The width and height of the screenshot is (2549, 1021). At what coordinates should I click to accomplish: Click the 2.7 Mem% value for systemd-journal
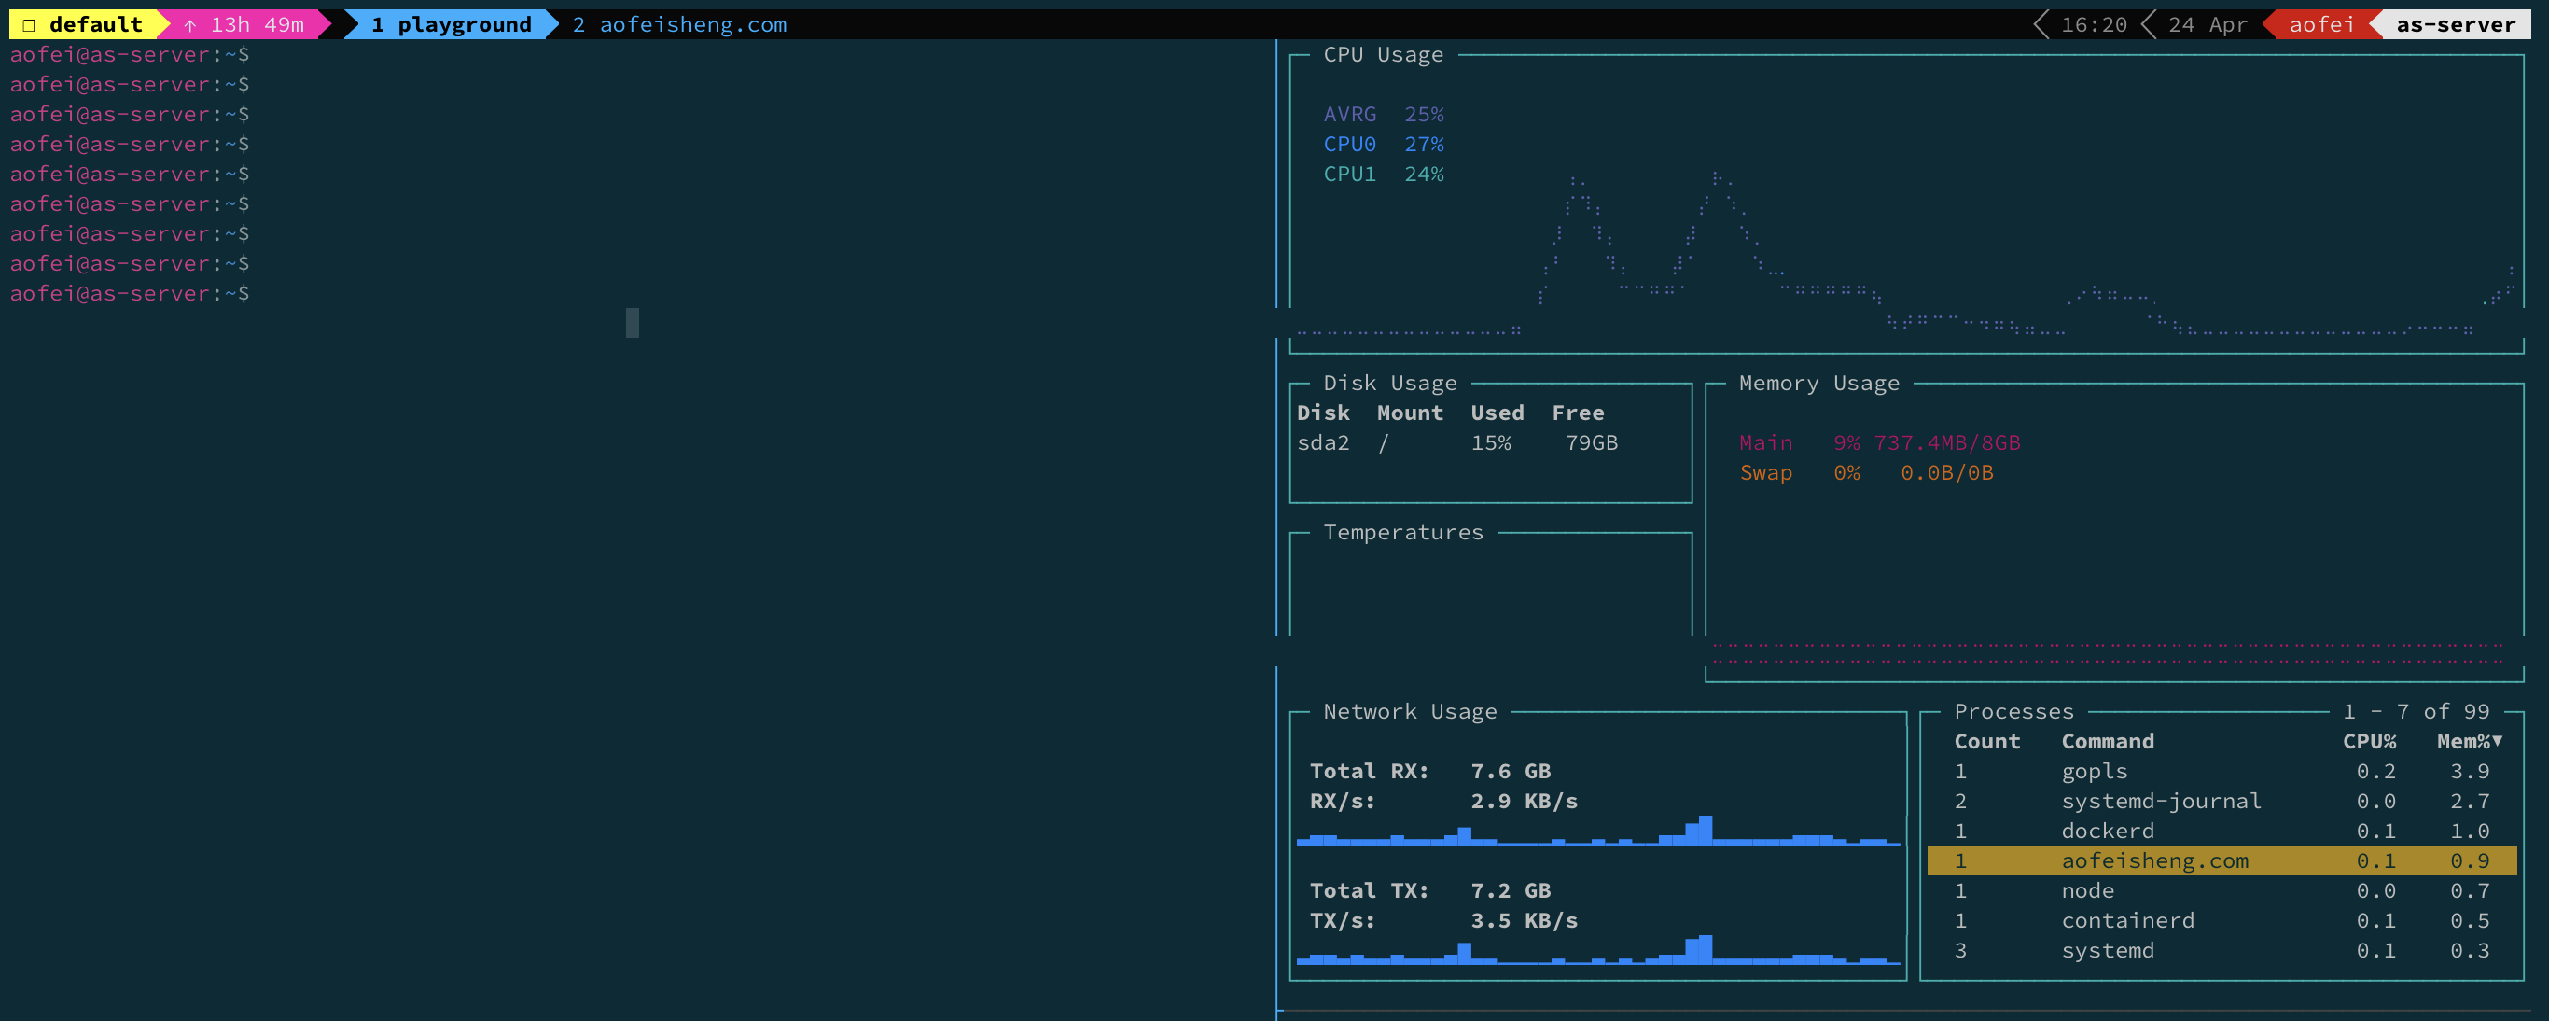point(2470,802)
